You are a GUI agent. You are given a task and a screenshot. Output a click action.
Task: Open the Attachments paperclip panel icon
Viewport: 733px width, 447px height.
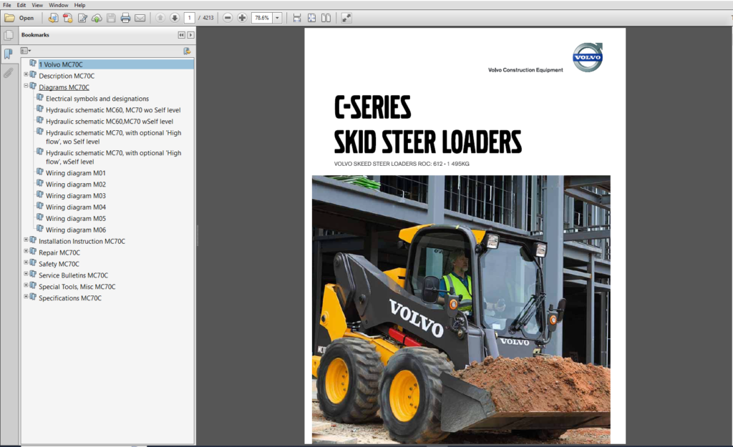[8, 72]
